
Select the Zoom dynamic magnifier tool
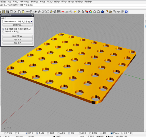pos(39,12)
